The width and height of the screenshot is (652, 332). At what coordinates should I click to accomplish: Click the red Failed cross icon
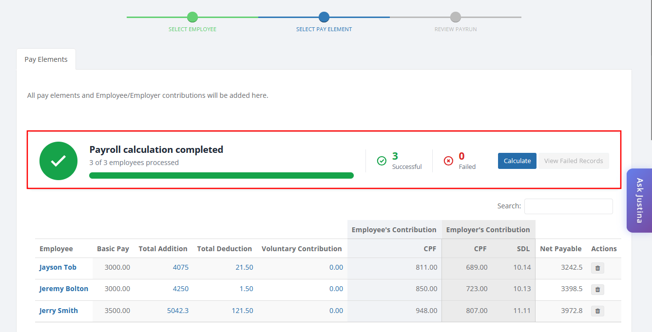click(x=449, y=161)
